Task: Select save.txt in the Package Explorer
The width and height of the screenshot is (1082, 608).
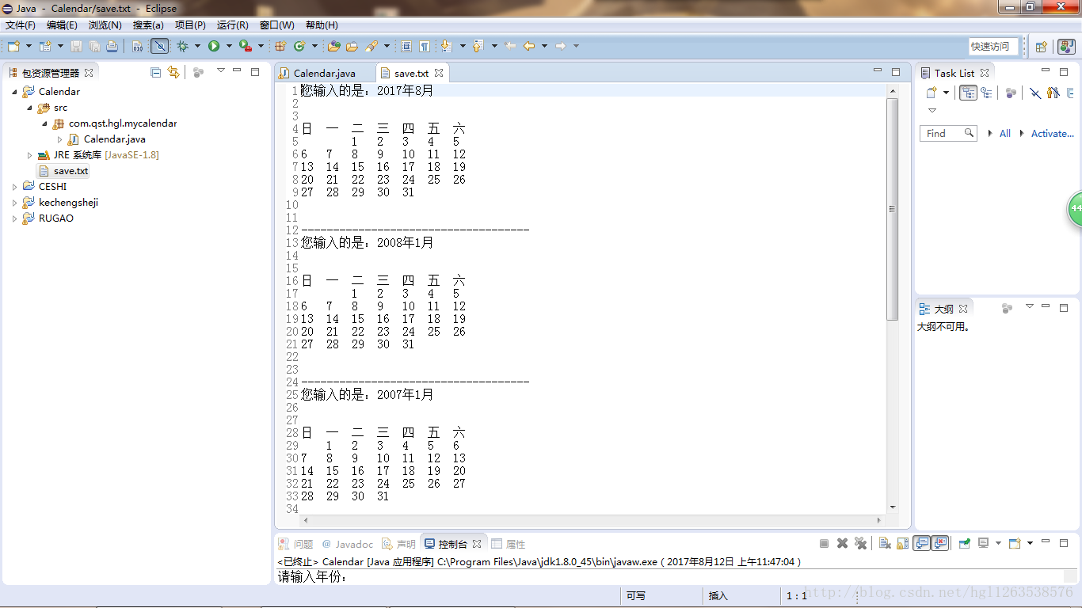Action: (x=63, y=171)
